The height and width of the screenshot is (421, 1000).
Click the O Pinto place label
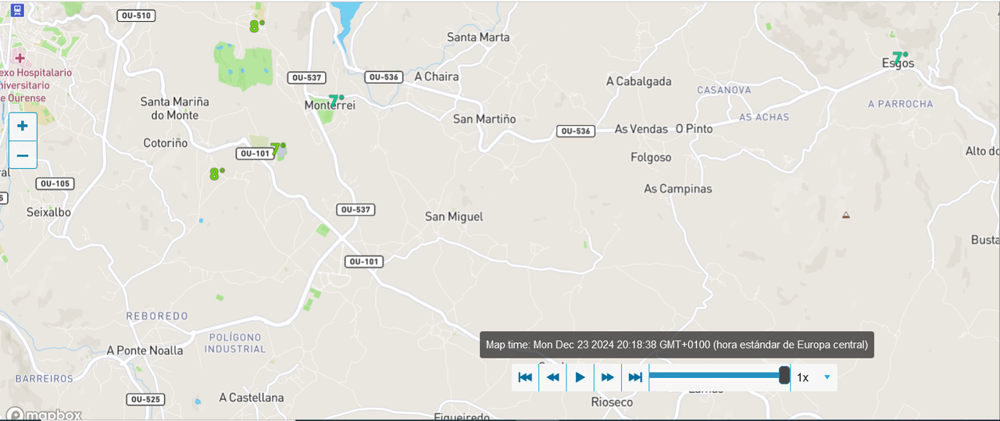click(x=695, y=129)
